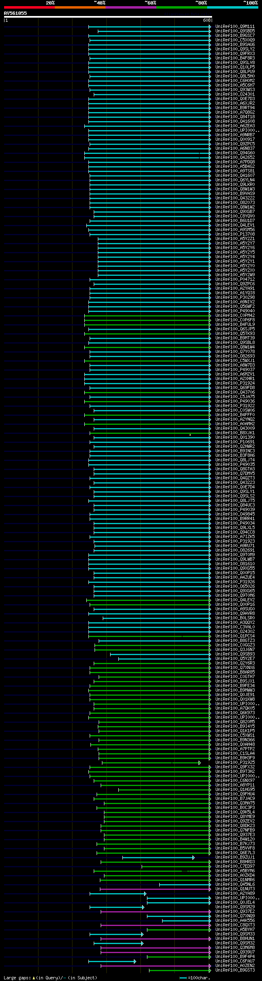
Task: Select the UniRef100_A9NRB7 hit label
Action: 235,135
